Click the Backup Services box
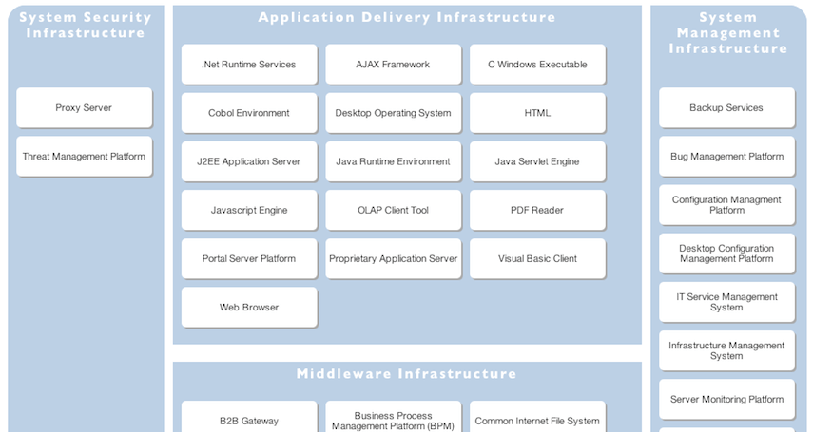813x432 pixels. tap(726, 107)
